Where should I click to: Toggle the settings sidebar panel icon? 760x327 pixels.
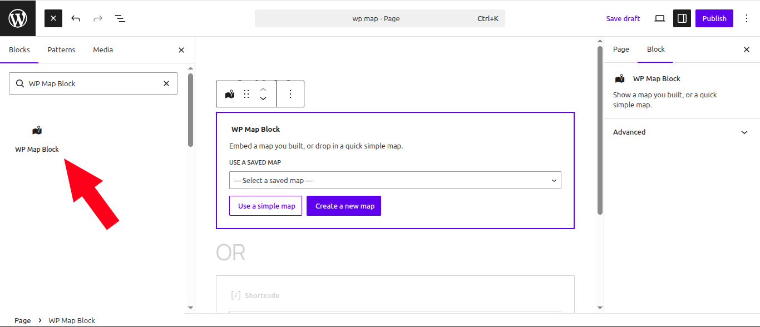tap(682, 18)
